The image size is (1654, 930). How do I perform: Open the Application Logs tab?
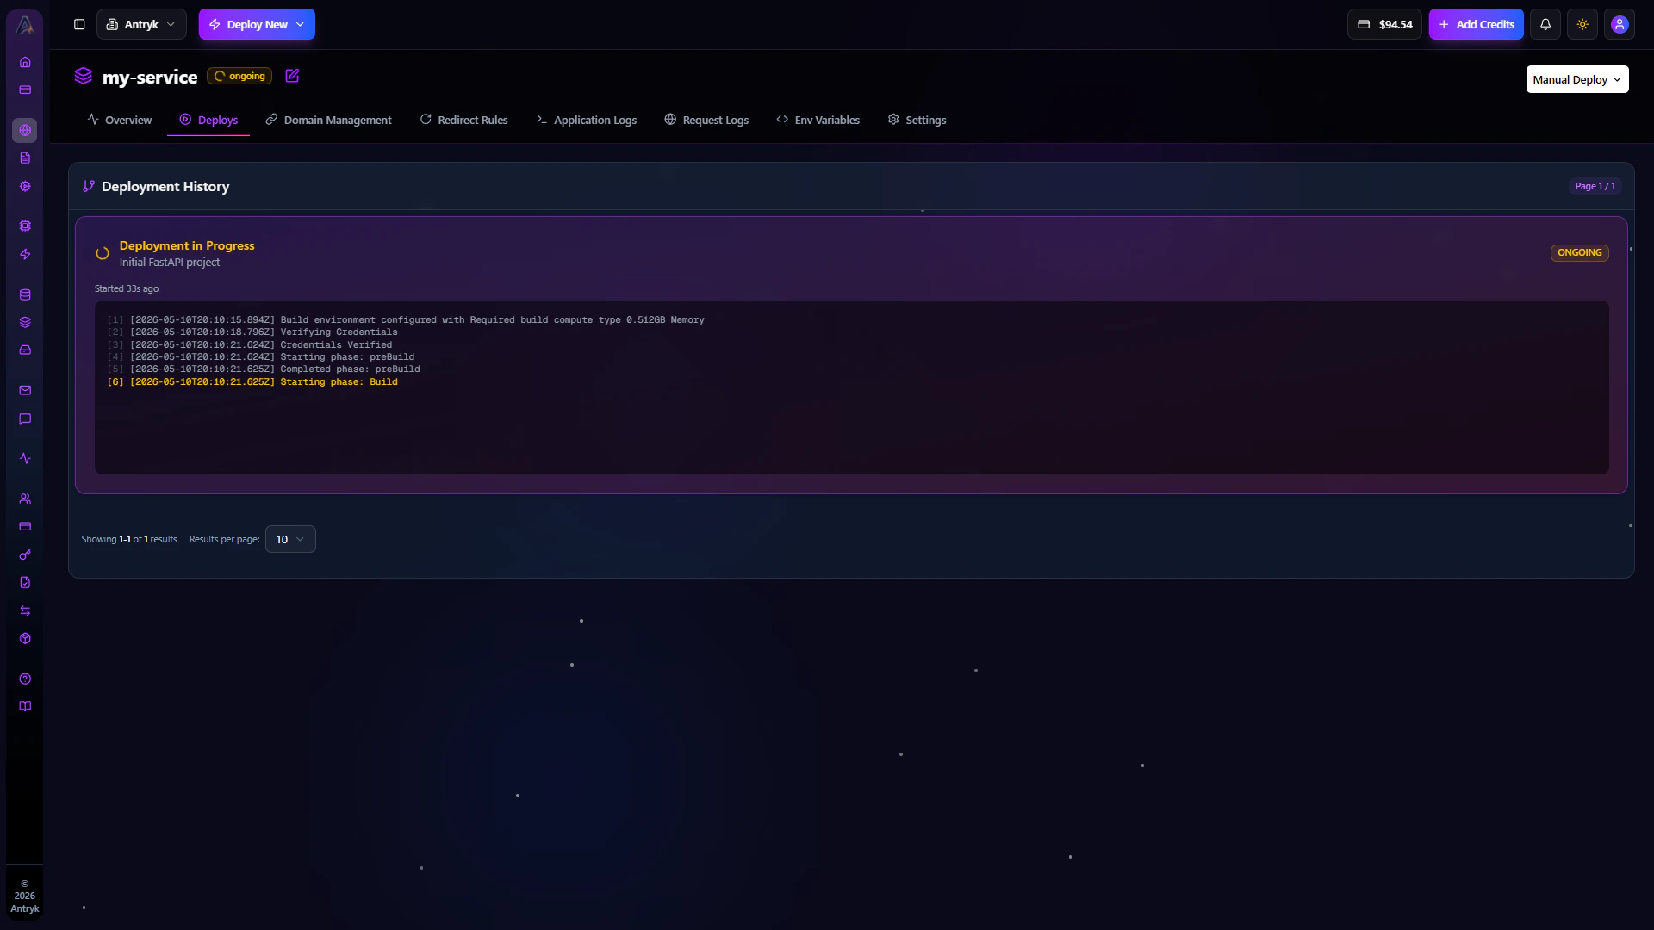coord(586,120)
